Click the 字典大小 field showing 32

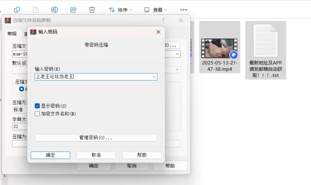point(20,126)
